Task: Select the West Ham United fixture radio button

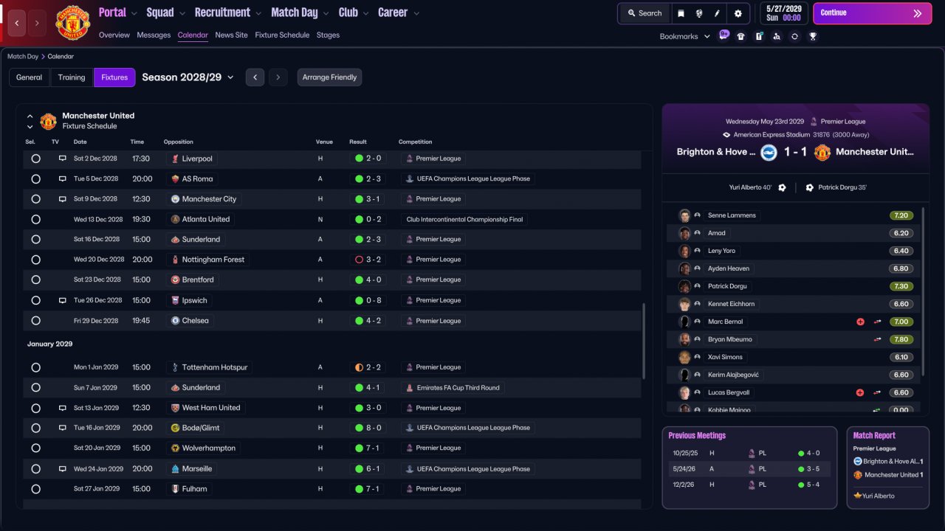Action: coord(35,408)
